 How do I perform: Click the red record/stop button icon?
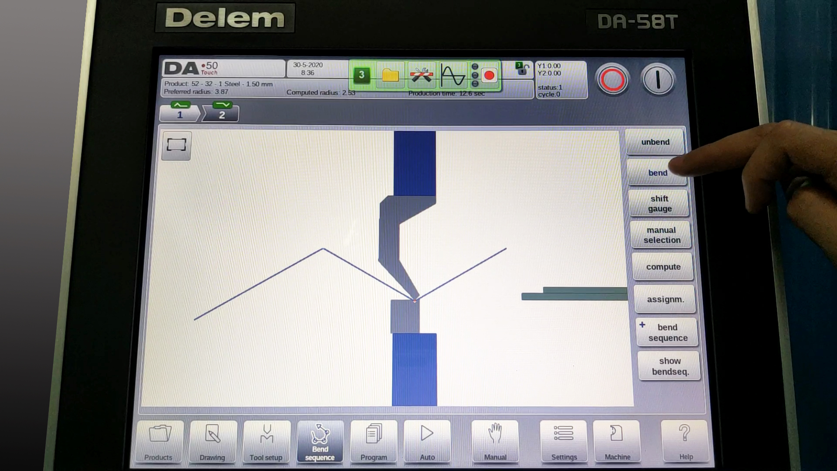click(489, 75)
